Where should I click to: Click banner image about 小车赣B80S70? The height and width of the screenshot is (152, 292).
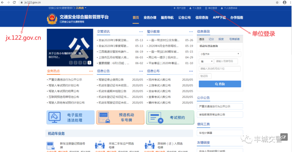click(x=70, y=47)
